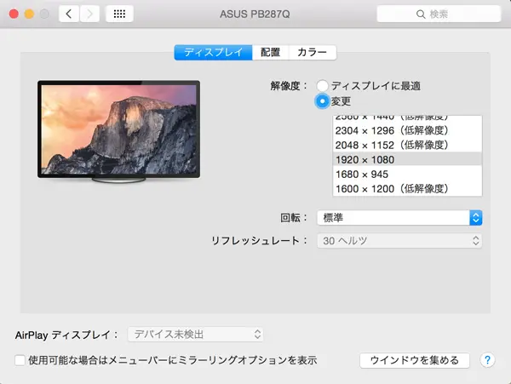This screenshot has width=511, height=384.
Task: Click the magnifier icon in search field
Action: [x=421, y=14]
